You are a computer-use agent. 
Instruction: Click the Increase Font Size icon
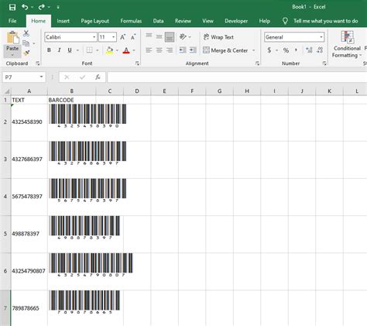click(x=122, y=37)
